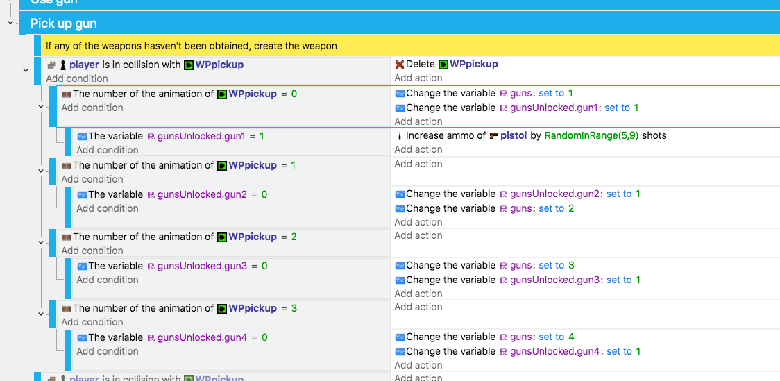Viewport: 780px width, 381px height.
Task: Click the ammo action icon before Increase ammo
Action: coord(400,135)
